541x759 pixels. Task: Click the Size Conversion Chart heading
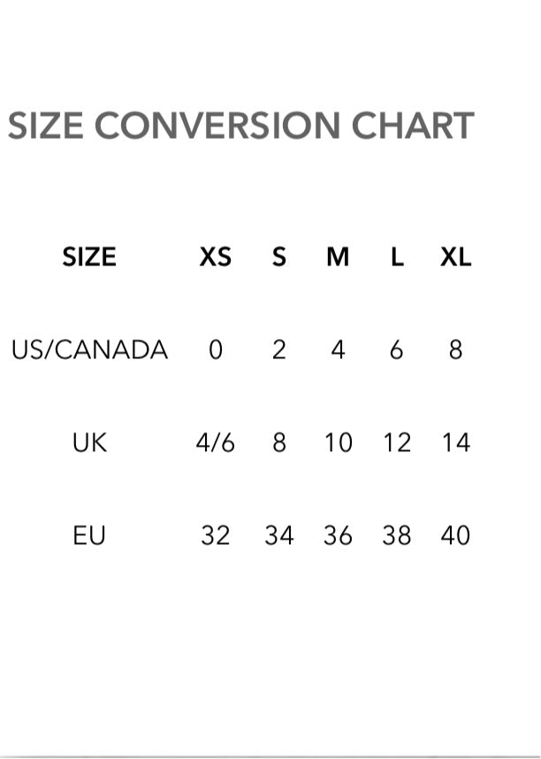click(240, 126)
